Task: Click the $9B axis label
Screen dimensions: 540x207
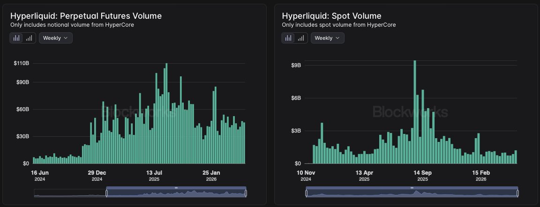Action: (x=295, y=66)
